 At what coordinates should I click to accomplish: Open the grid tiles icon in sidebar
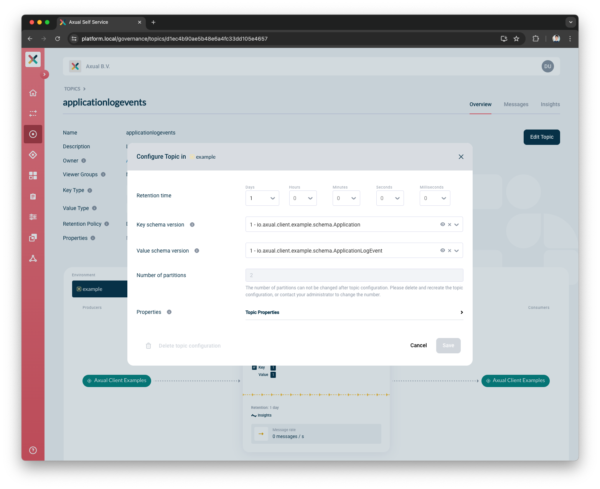coord(33,176)
